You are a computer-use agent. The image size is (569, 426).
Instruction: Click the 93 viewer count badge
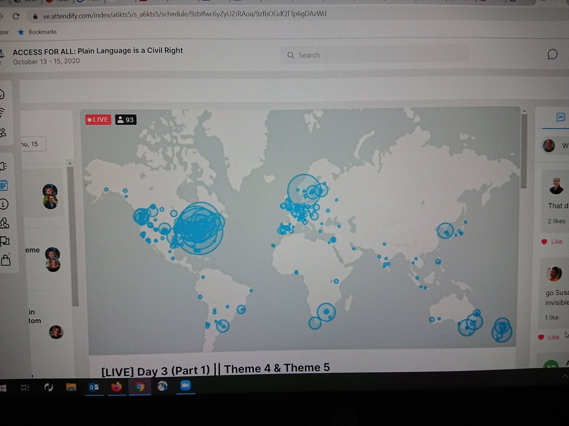coord(126,119)
